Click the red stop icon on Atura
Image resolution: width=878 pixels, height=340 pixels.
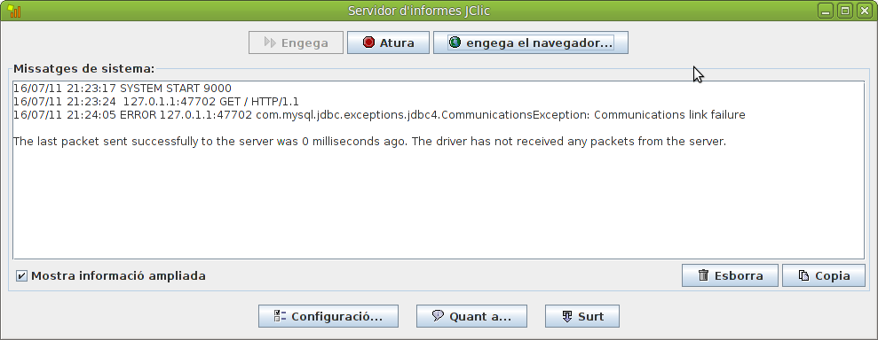[x=368, y=42]
